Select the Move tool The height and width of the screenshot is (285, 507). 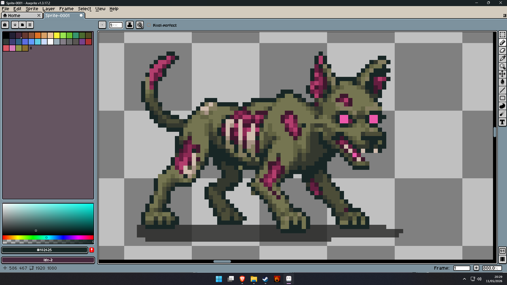[502, 74]
